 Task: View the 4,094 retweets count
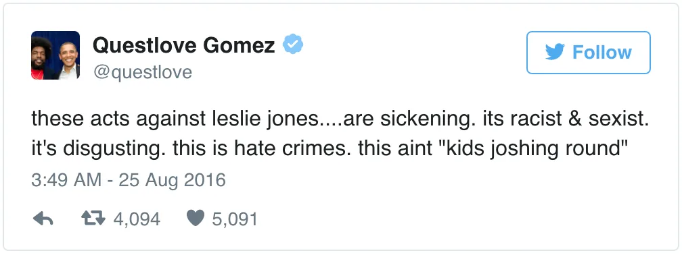point(137,219)
